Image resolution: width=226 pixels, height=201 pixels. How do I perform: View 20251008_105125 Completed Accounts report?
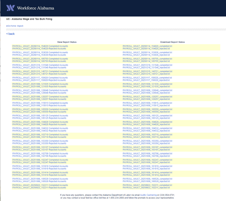[x=40, y=116]
